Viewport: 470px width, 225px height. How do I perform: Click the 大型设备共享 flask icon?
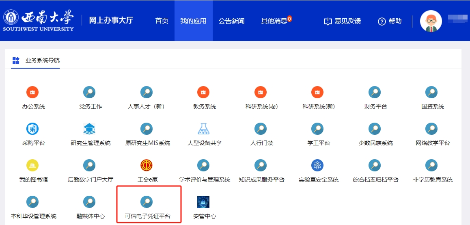(203, 129)
